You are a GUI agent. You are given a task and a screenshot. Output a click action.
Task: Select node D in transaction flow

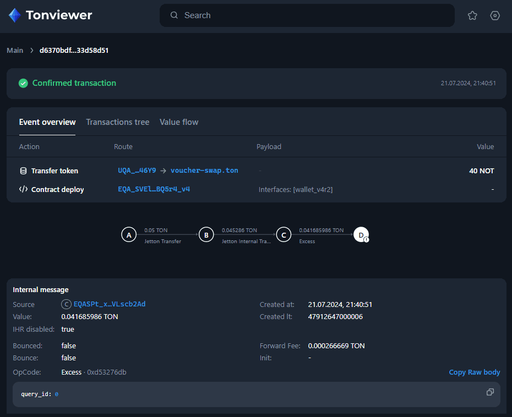click(x=361, y=235)
